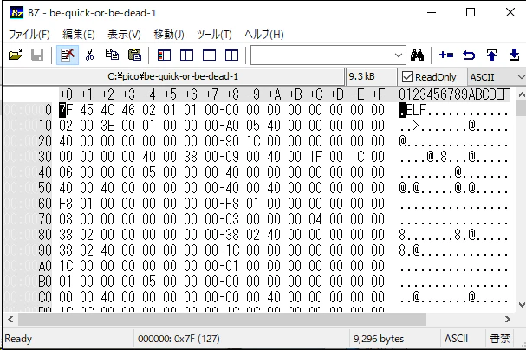Screen dimensions: 526x350
Task: Open the ツール(T) menu
Action: pyautogui.click(x=214, y=34)
